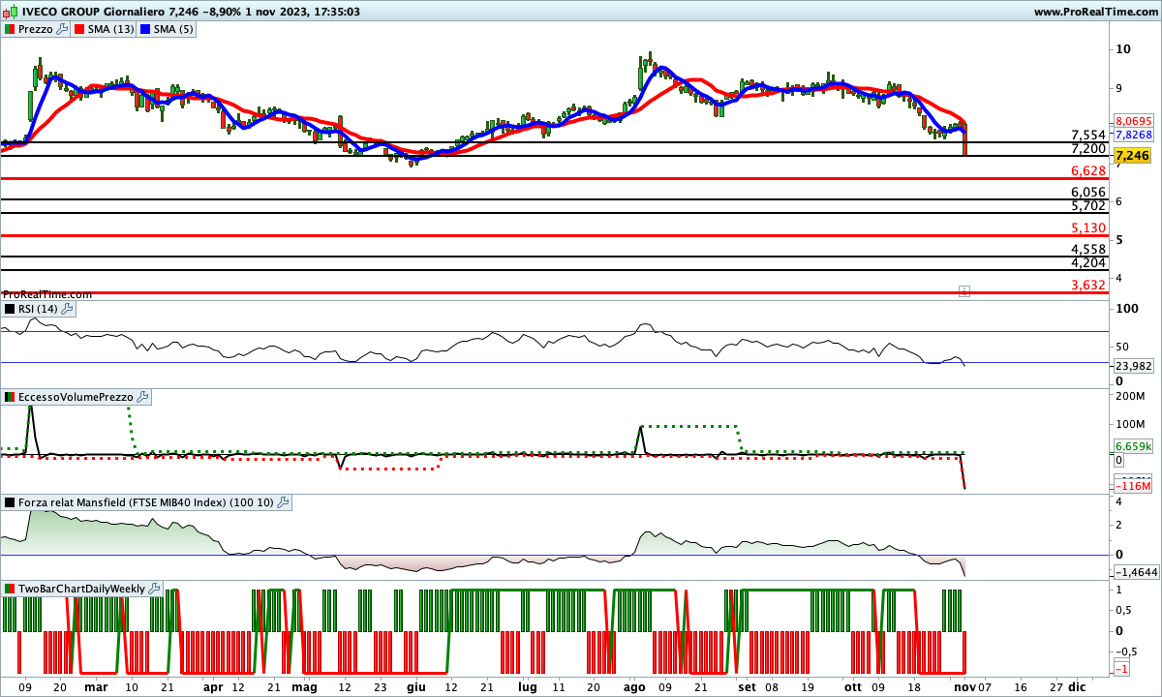Open the www.ProRealTime.com link
This screenshot has height=697, width=1162.
point(1095,12)
